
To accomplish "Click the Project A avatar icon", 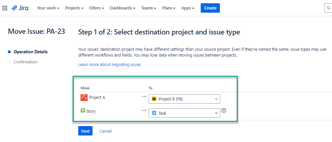I will click(x=83, y=97).
